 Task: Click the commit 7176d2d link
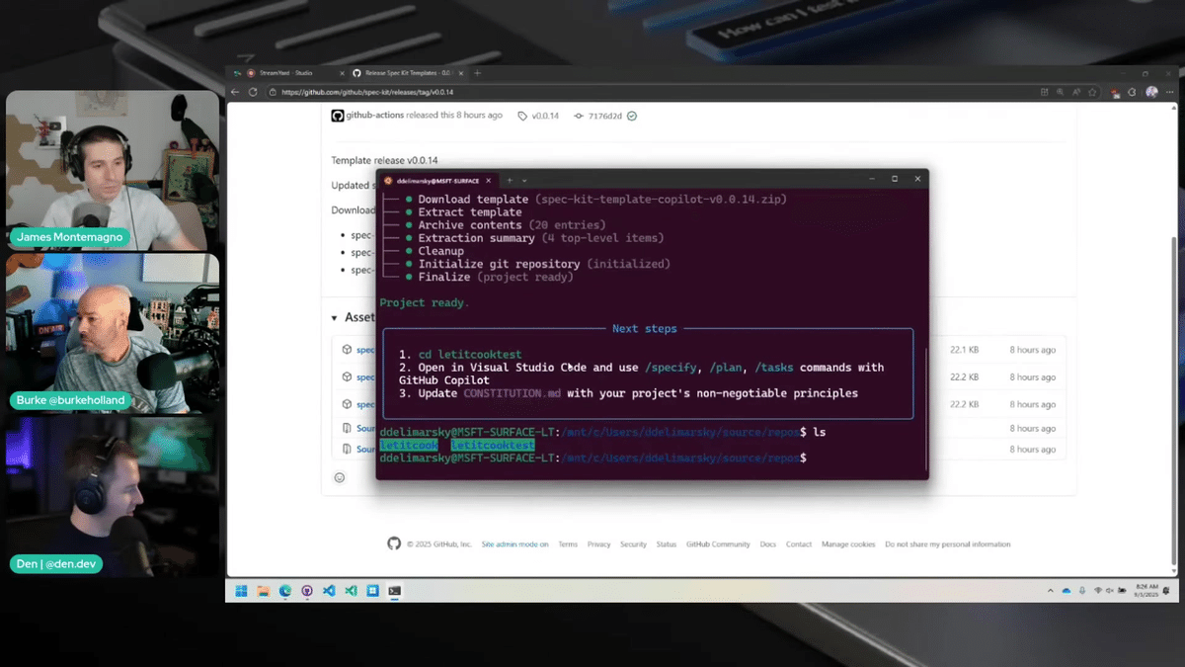(606, 116)
